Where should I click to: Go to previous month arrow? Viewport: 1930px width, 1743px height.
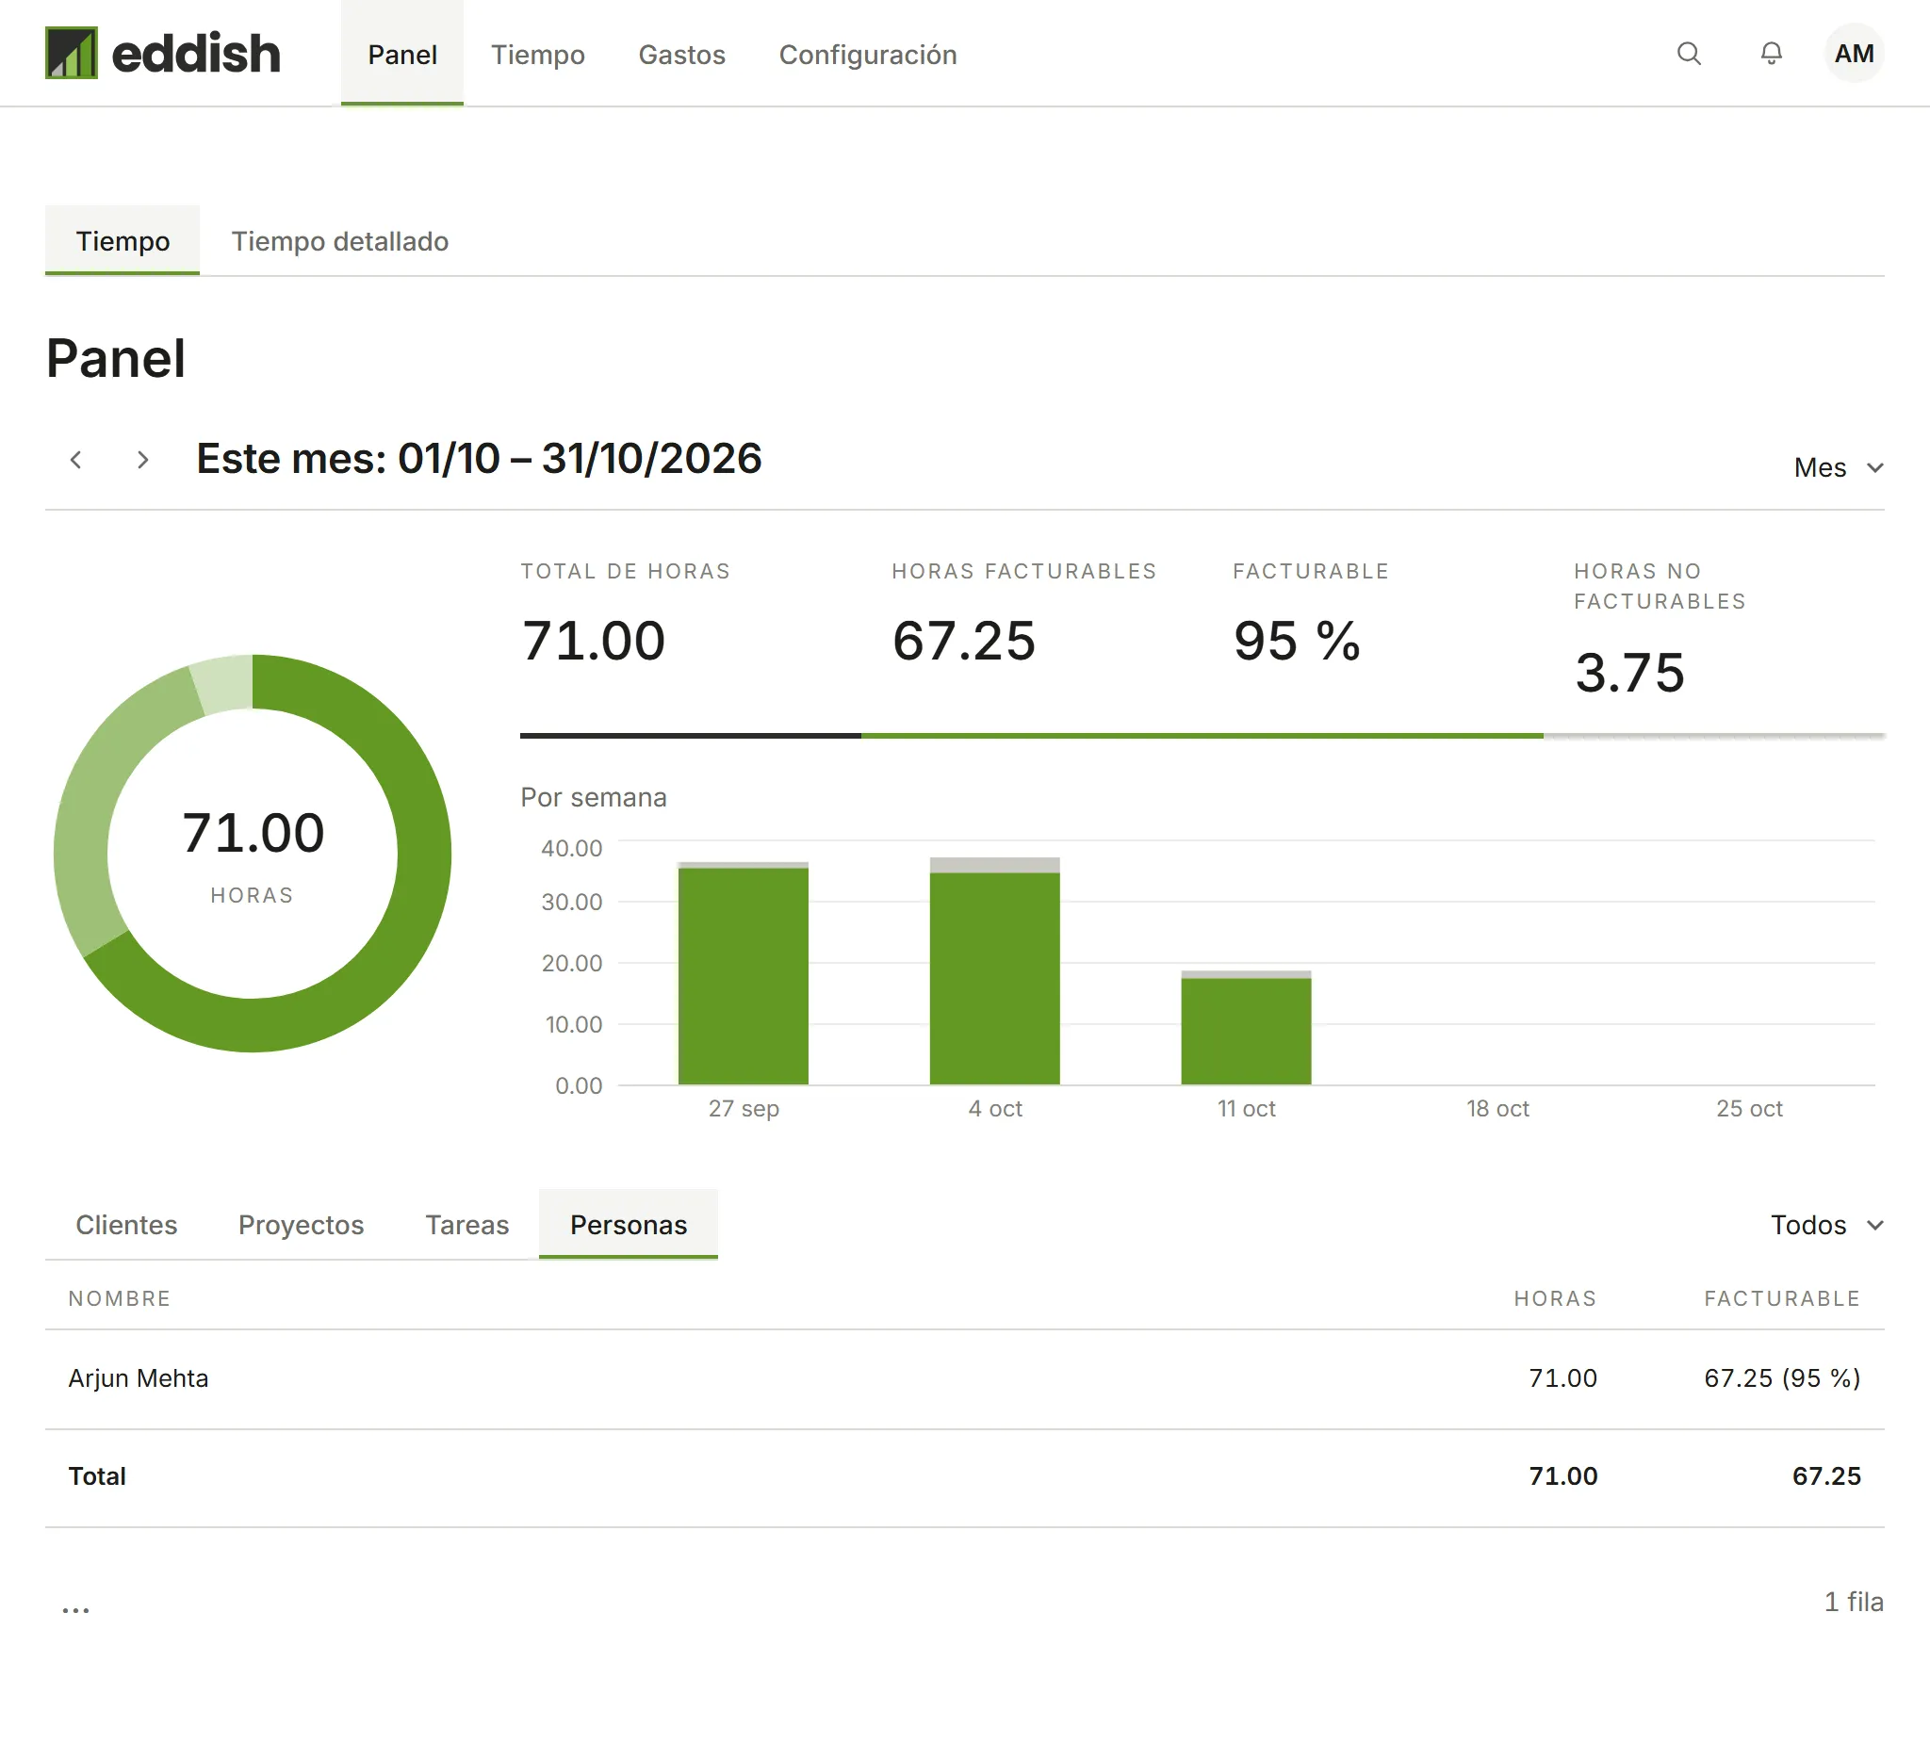click(75, 460)
